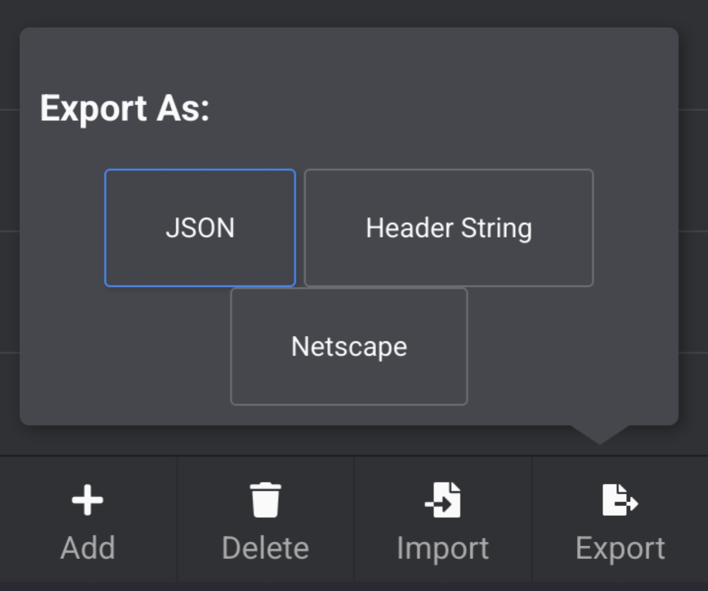Click the trash can icon
The height and width of the screenshot is (591, 708).
pos(265,500)
